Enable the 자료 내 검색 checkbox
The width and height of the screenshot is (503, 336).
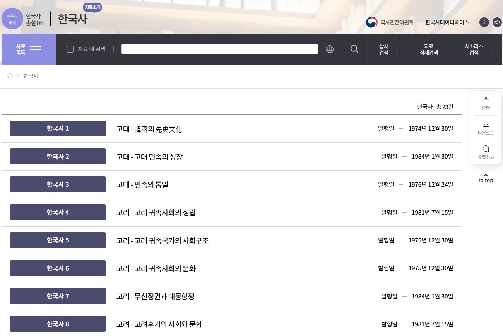coord(70,49)
